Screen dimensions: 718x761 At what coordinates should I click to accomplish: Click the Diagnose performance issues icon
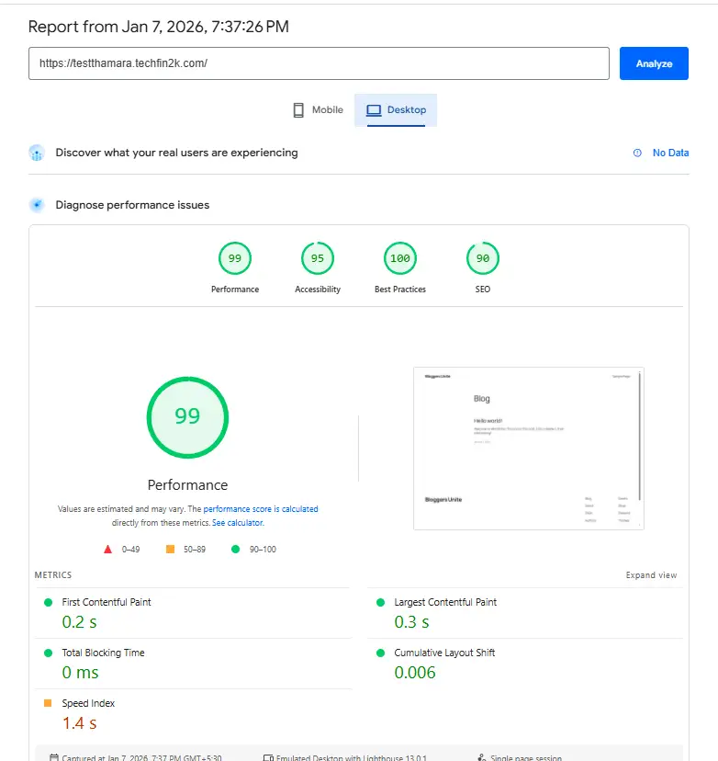pyautogui.click(x=37, y=205)
